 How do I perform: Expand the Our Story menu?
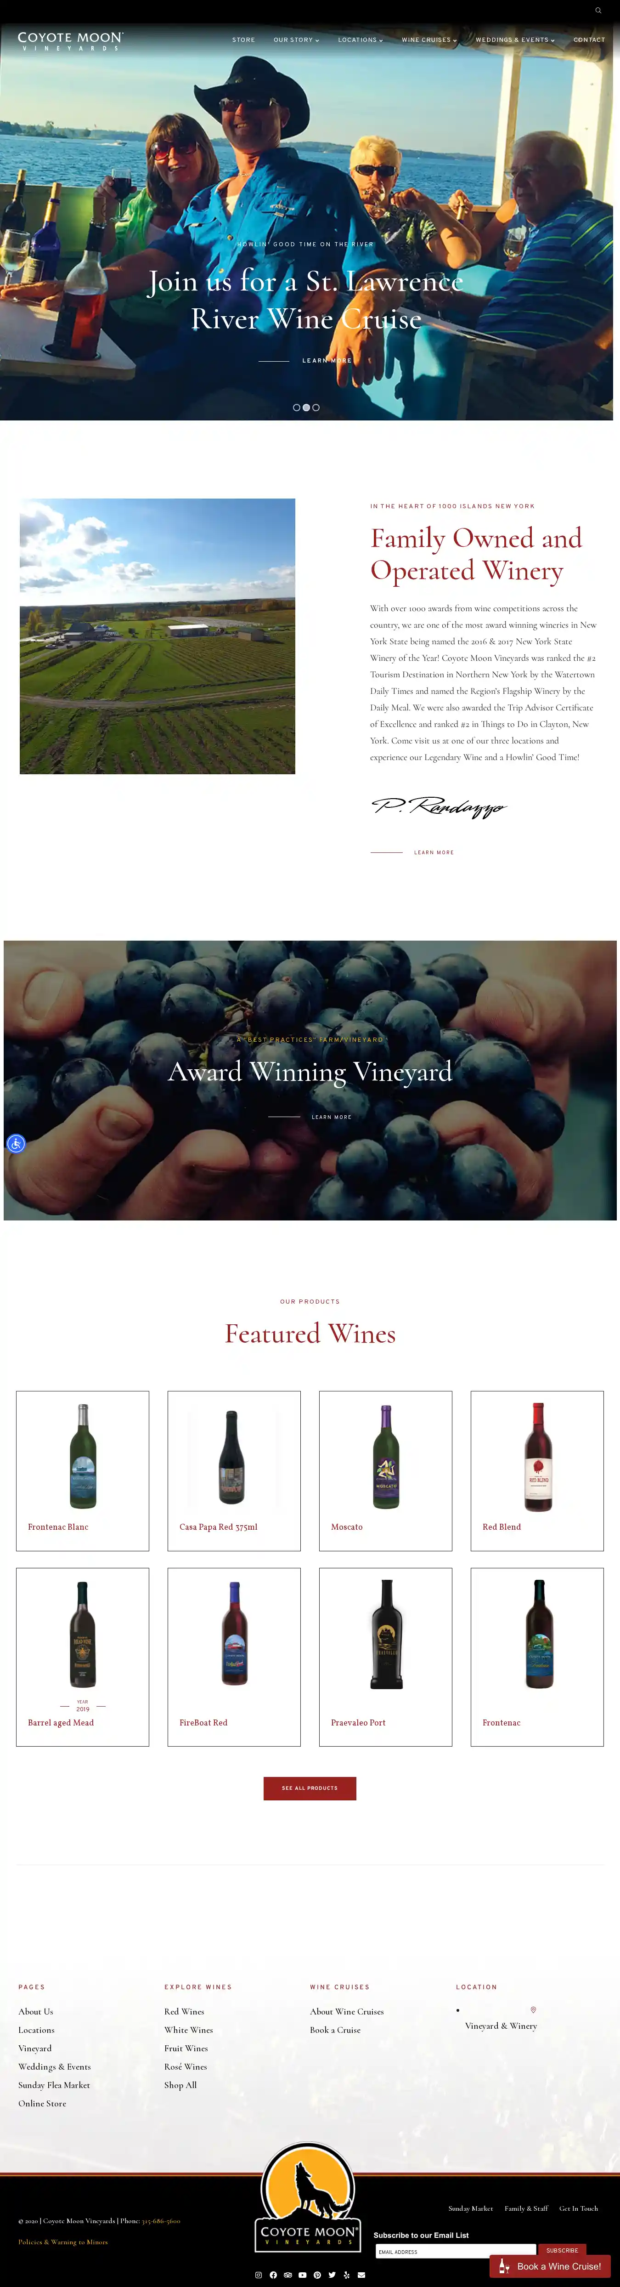[296, 40]
